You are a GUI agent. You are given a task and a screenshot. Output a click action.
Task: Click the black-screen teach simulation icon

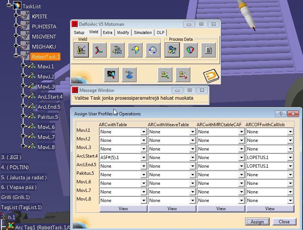[111, 75]
